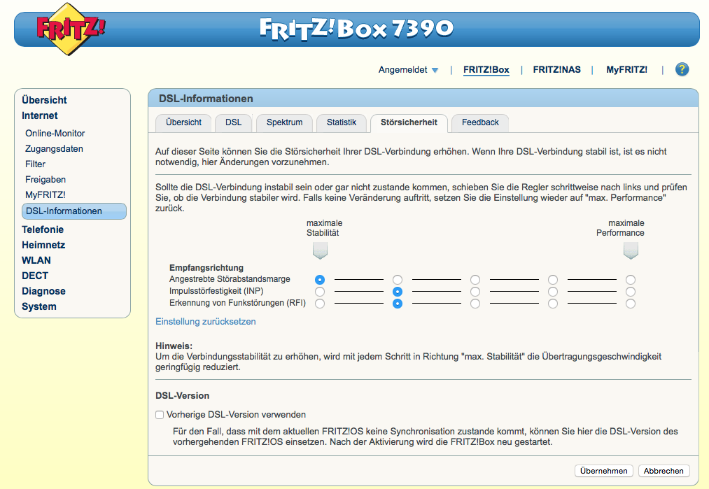Open DECT section in the sidebar
Image resolution: width=709 pixels, height=489 pixels.
pyautogui.click(x=35, y=276)
